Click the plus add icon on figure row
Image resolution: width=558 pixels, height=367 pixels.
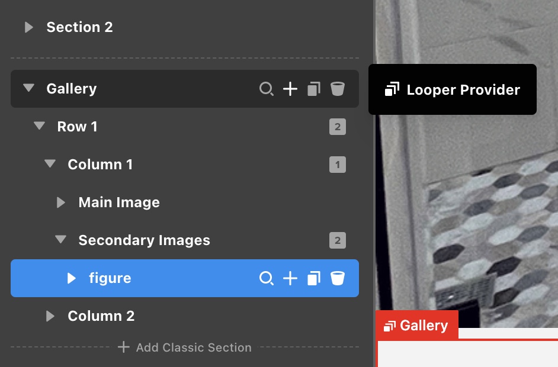tap(290, 278)
